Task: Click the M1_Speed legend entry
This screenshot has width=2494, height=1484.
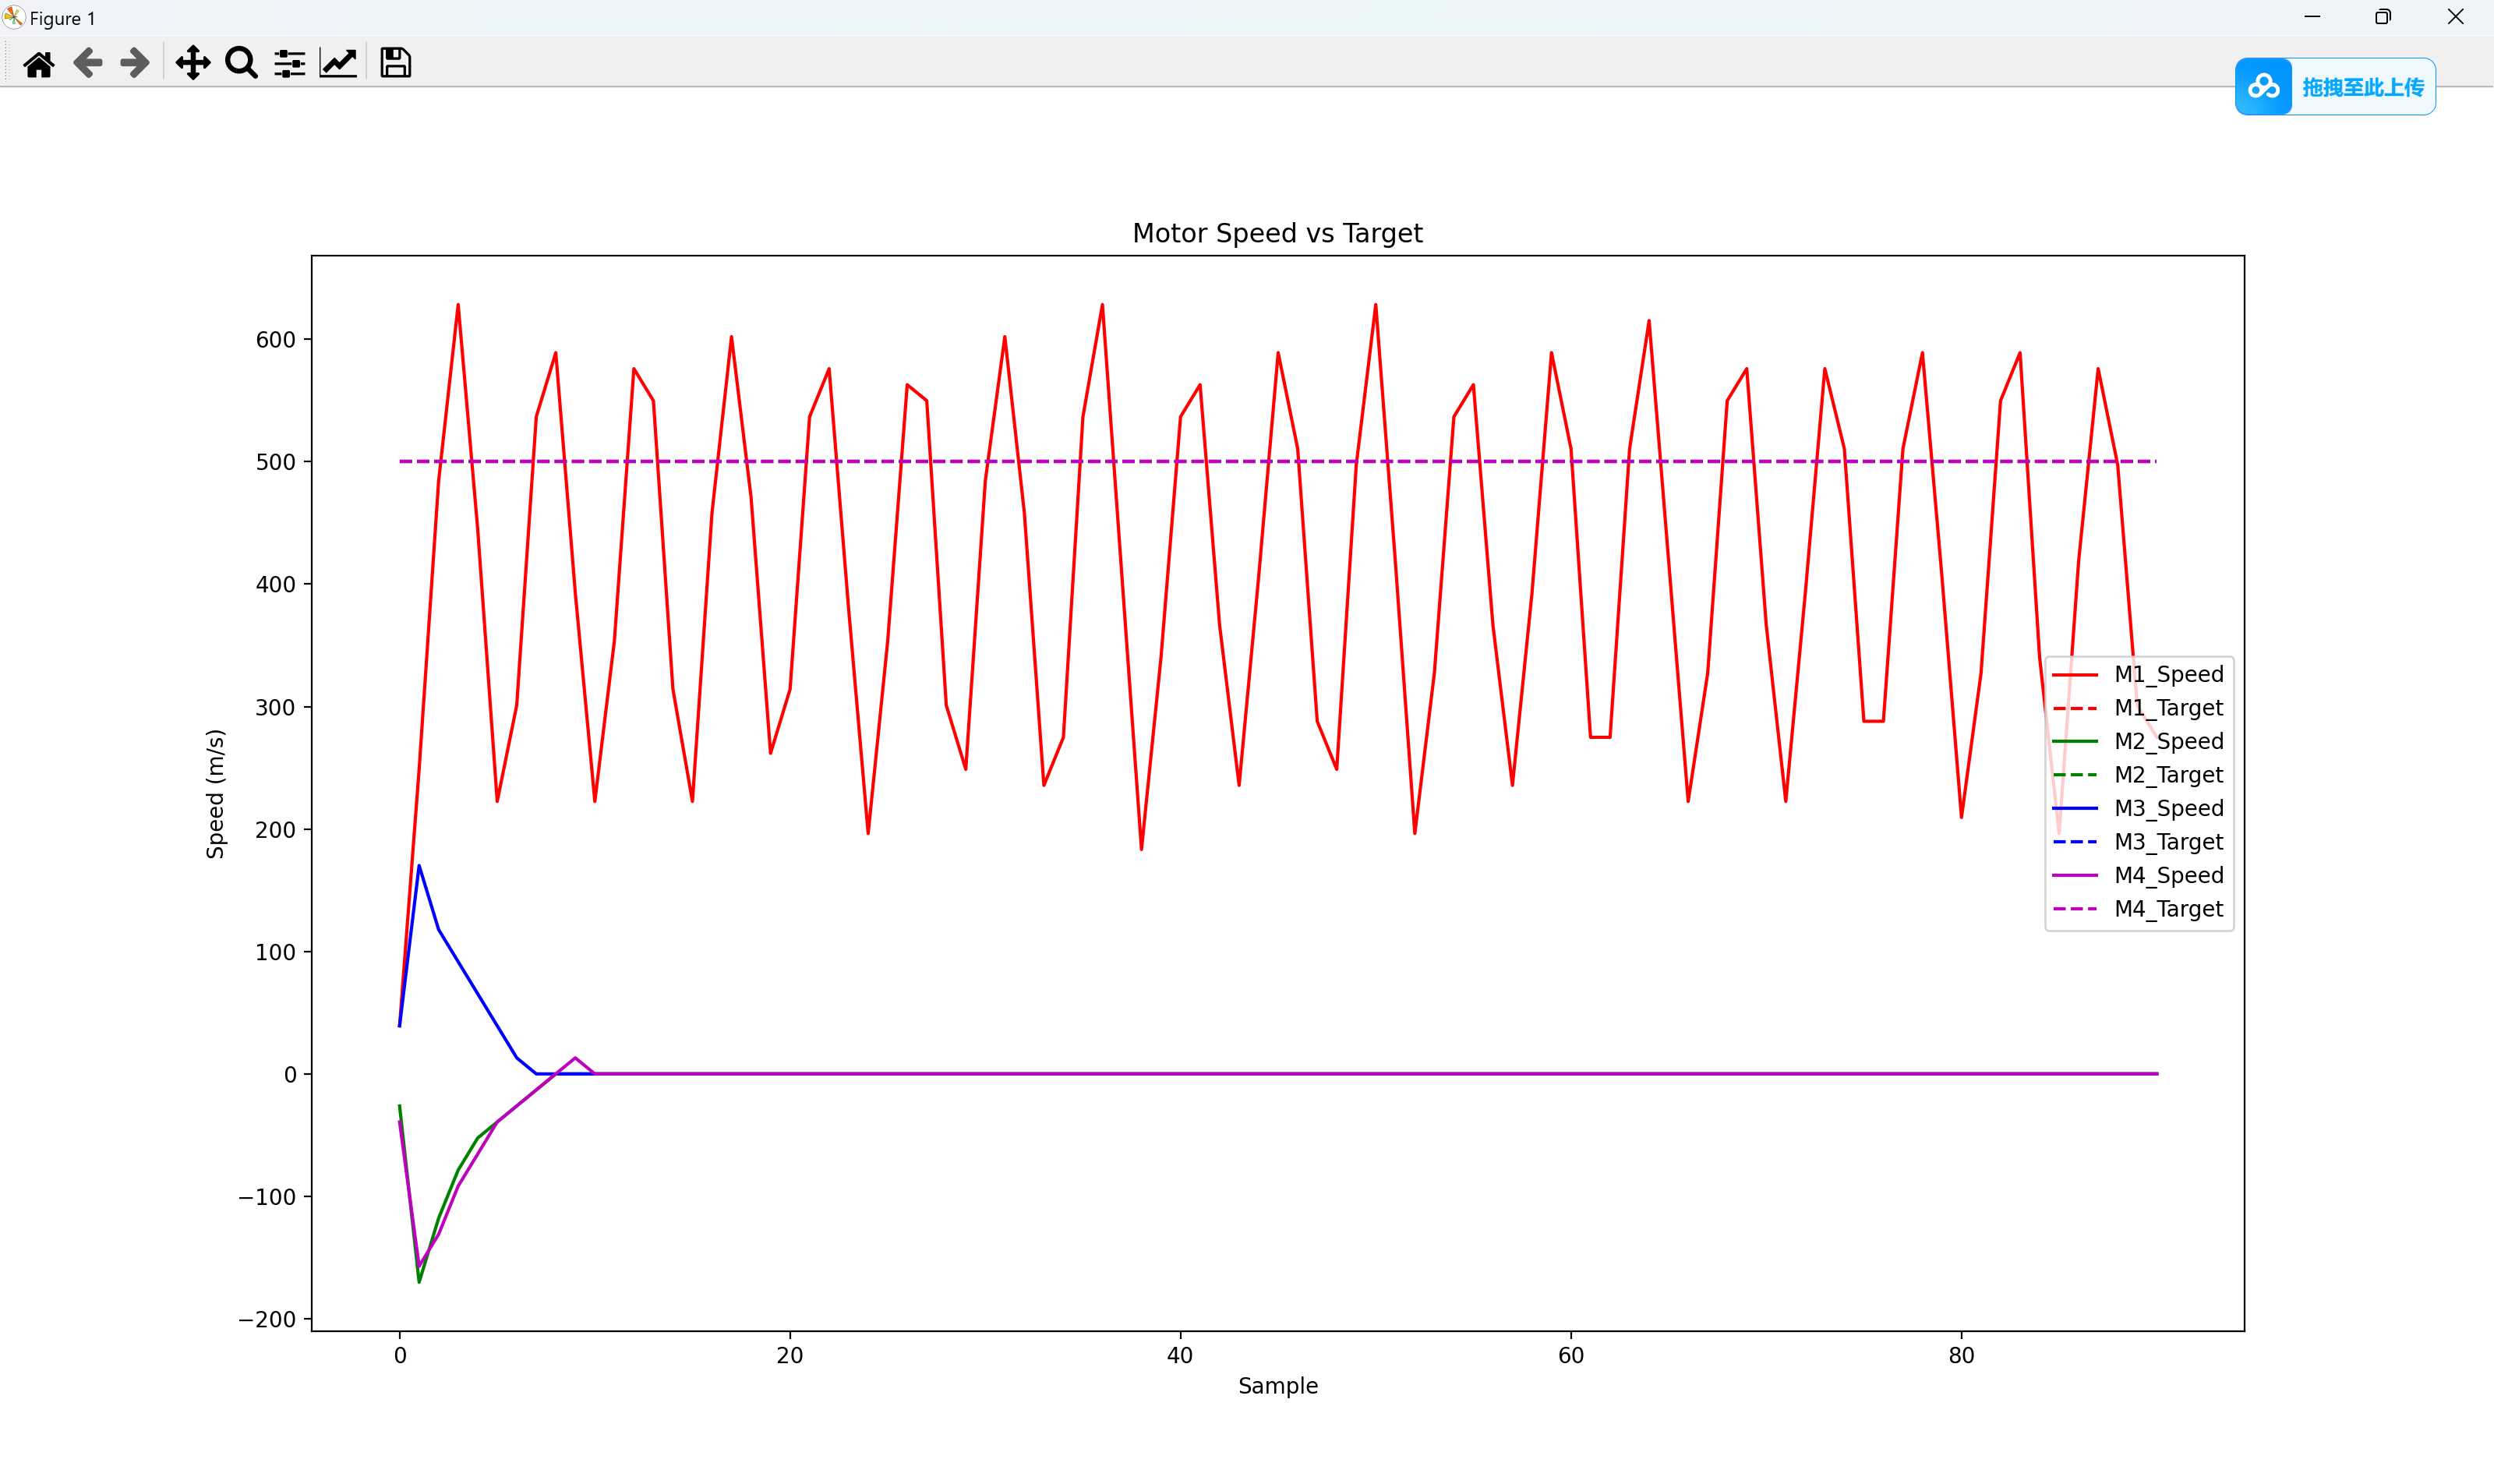Action: pos(2168,674)
